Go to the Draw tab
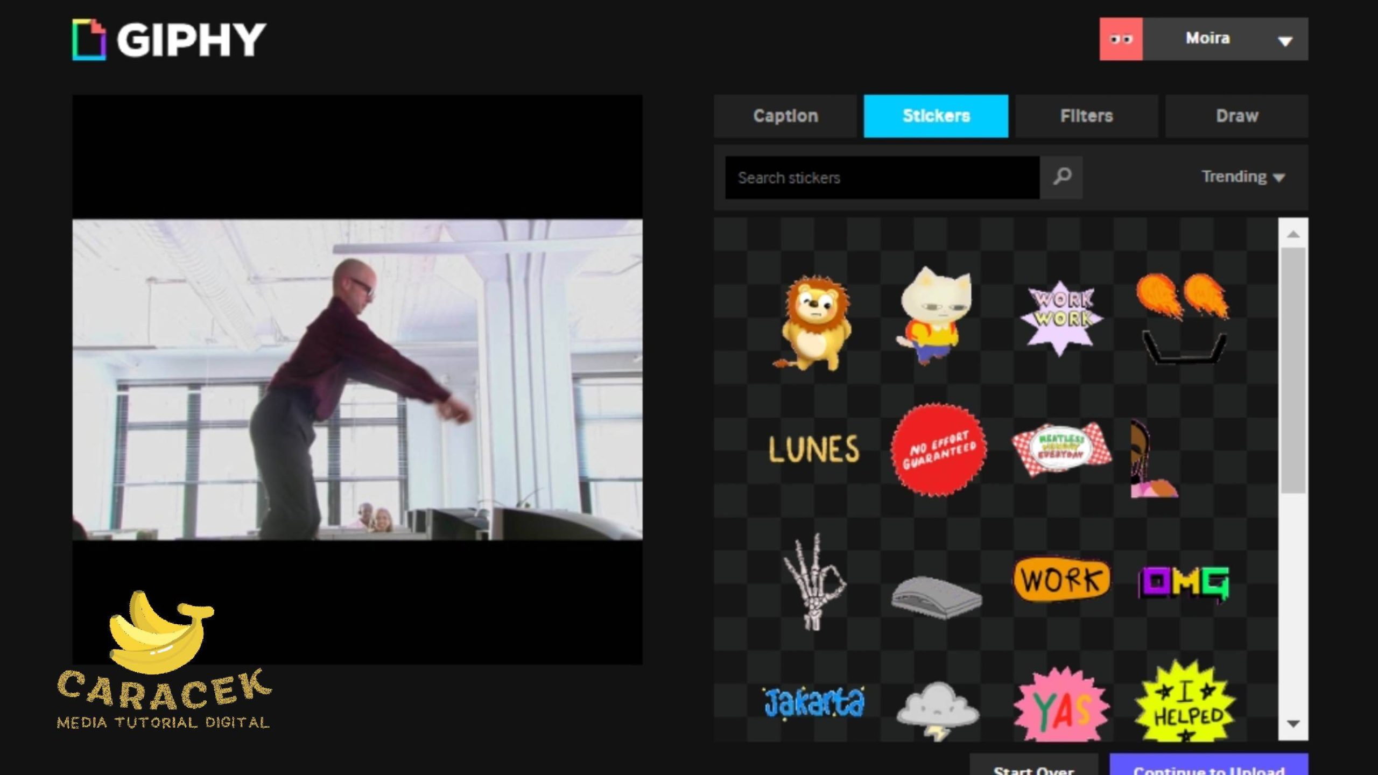Image resolution: width=1378 pixels, height=775 pixels. click(x=1236, y=116)
